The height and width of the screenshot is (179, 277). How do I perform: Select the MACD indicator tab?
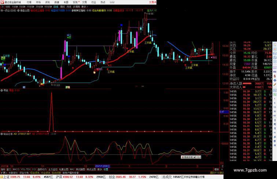coord(16,169)
